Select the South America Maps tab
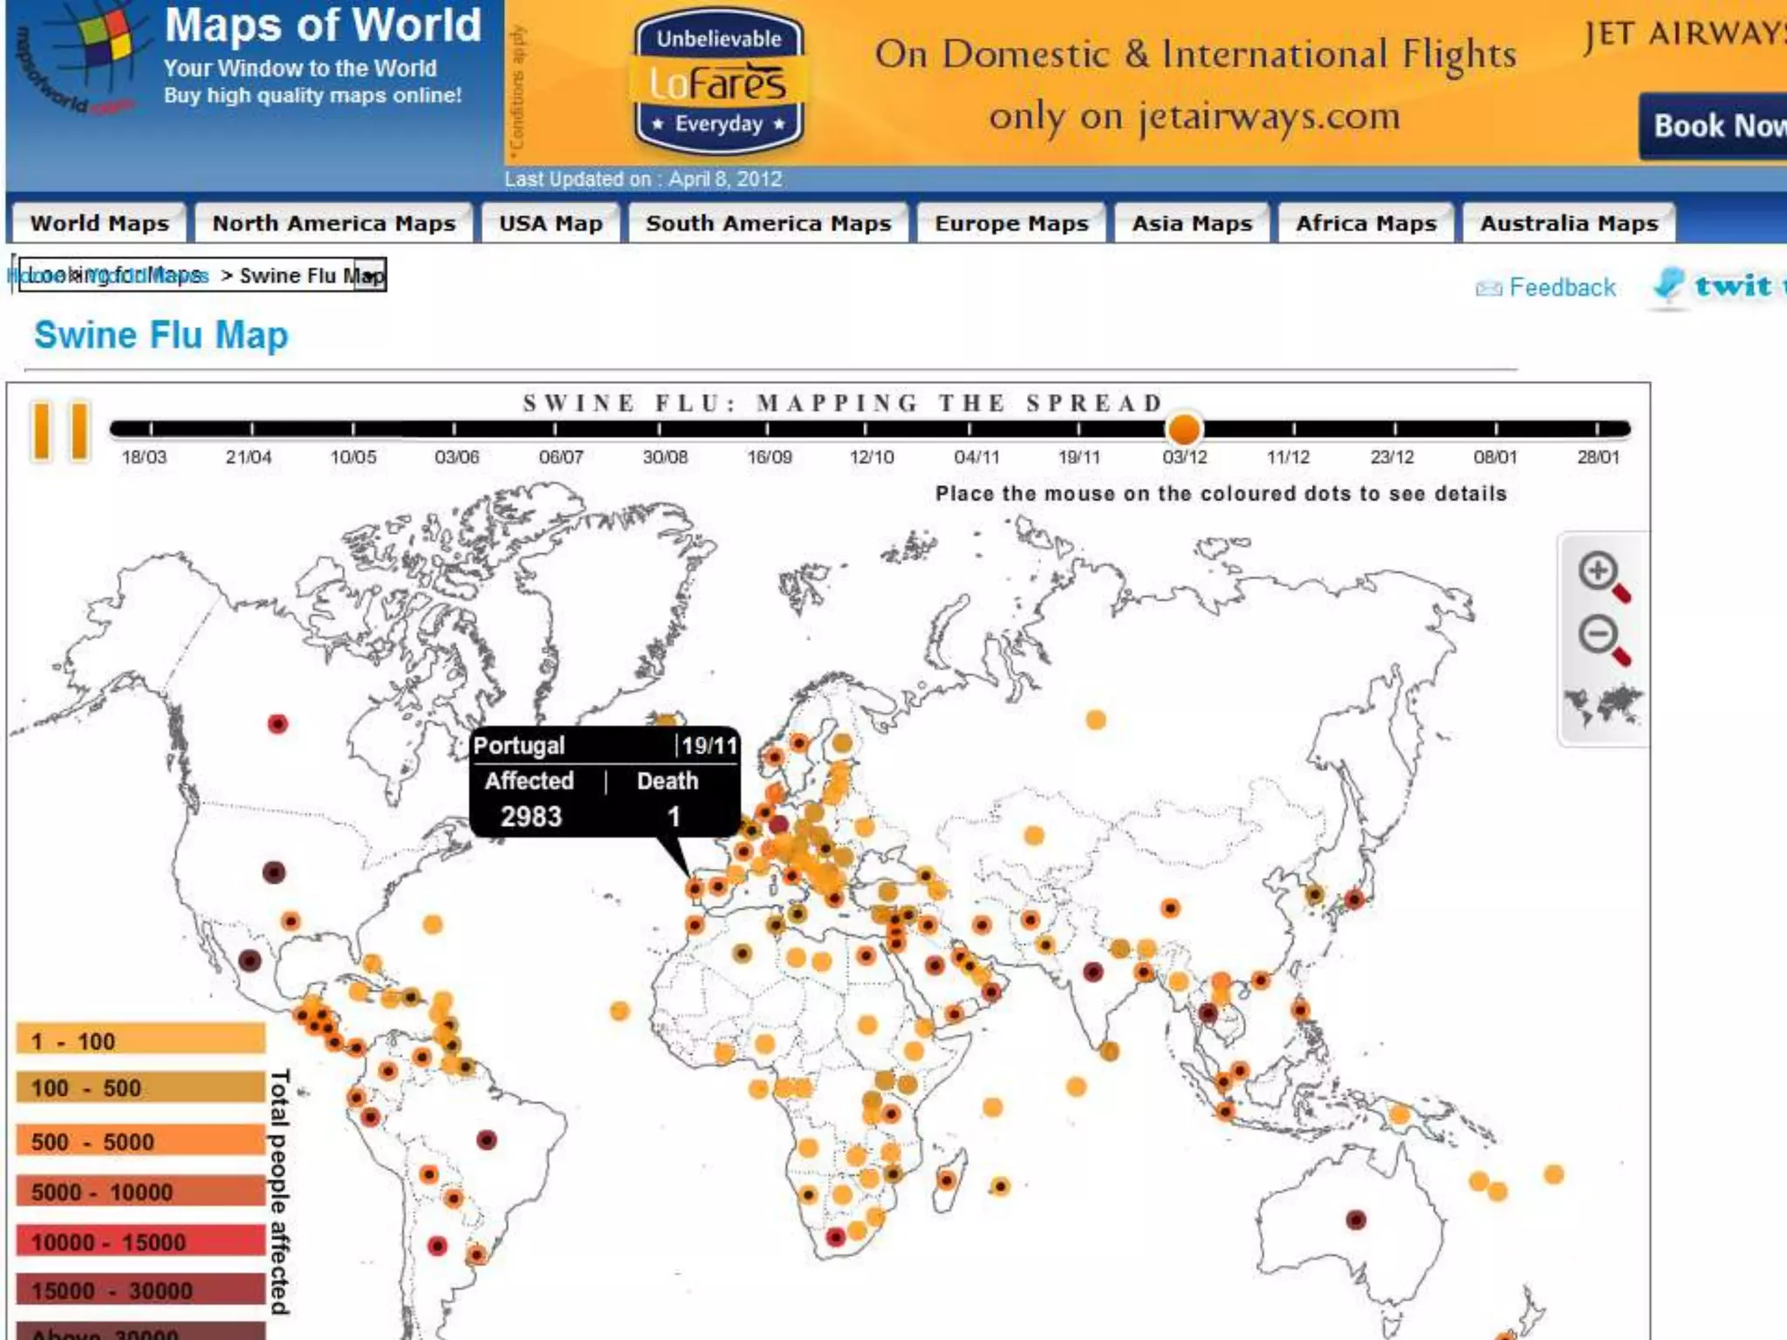The image size is (1787, 1340). (x=768, y=223)
